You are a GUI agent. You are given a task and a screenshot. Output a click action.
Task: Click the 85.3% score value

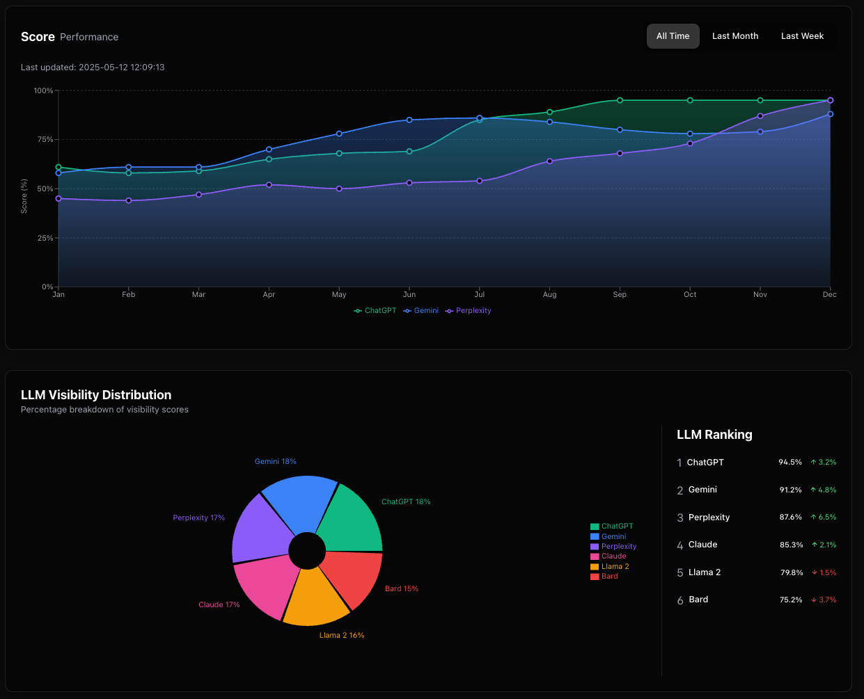pos(791,545)
